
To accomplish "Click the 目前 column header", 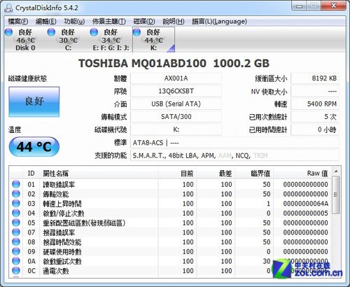I will coord(177,173).
